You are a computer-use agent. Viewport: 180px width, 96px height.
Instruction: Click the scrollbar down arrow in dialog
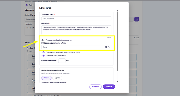(117, 81)
